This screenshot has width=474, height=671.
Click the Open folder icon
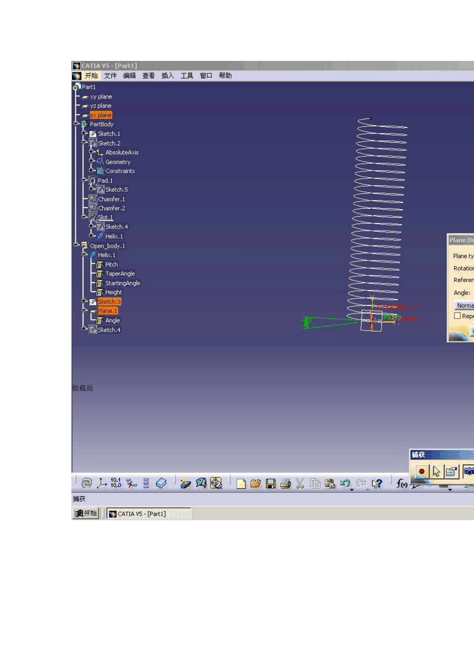pos(255,483)
